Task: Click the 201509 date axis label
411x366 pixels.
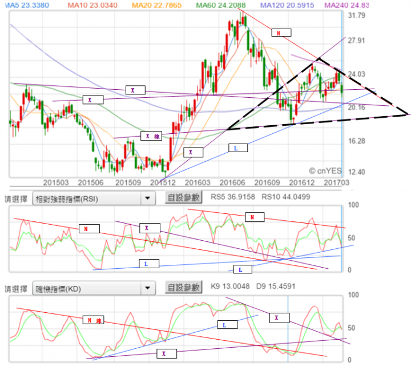Action: (x=128, y=183)
